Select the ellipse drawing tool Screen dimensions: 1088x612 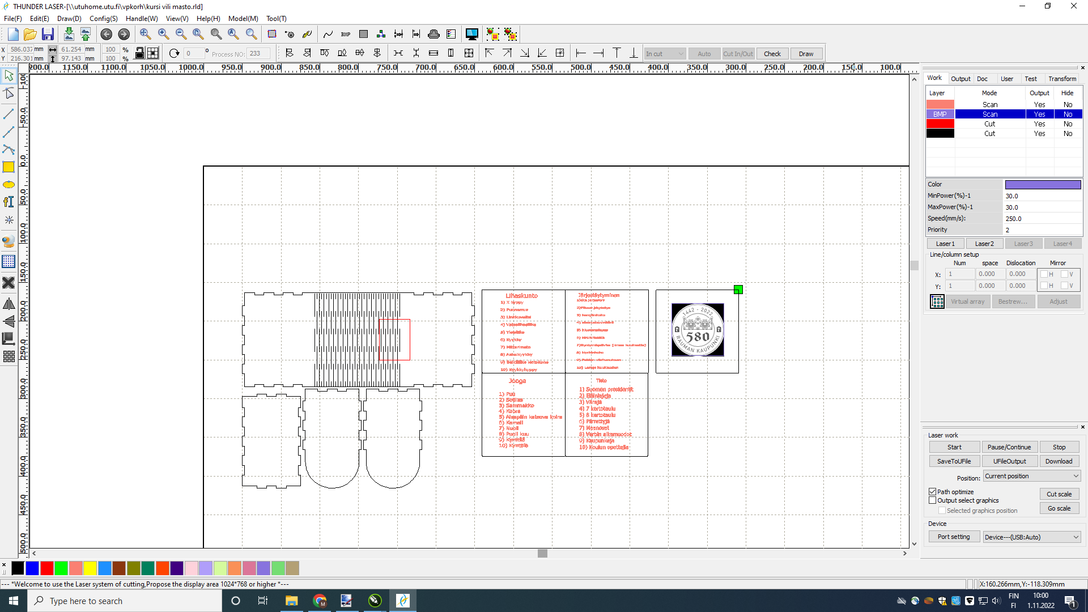point(8,185)
